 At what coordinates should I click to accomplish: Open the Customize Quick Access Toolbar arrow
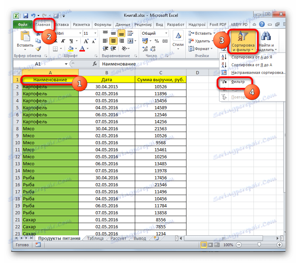[x=64, y=16]
